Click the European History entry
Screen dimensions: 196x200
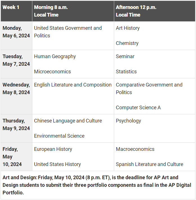tap(53, 149)
